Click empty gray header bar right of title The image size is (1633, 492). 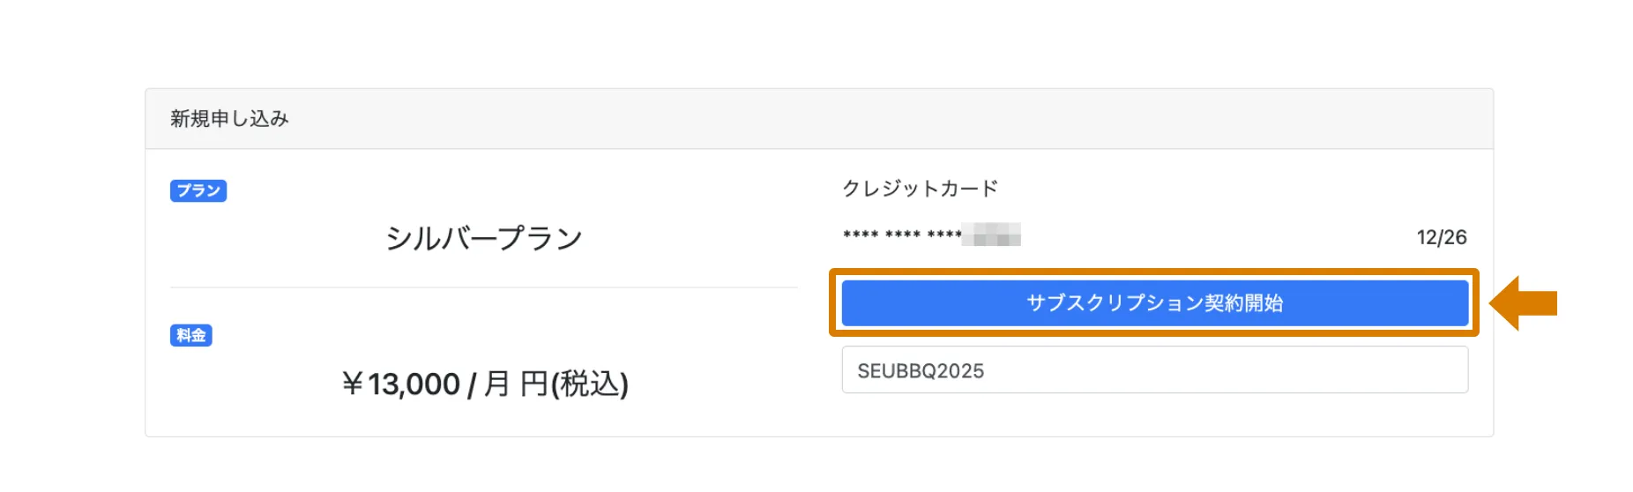click(882, 119)
